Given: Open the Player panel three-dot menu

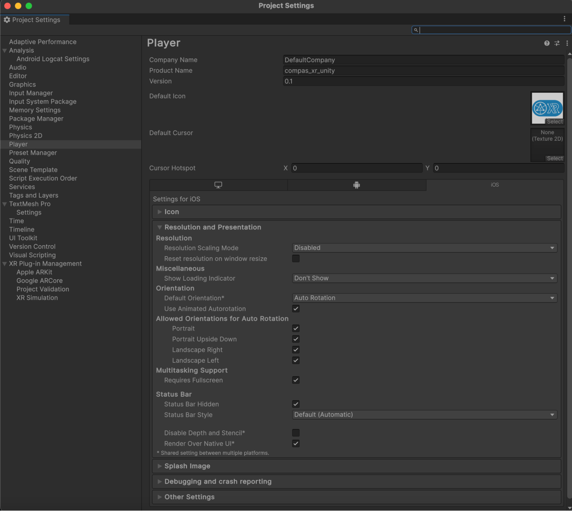Looking at the screenshot, I should [567, 43].
